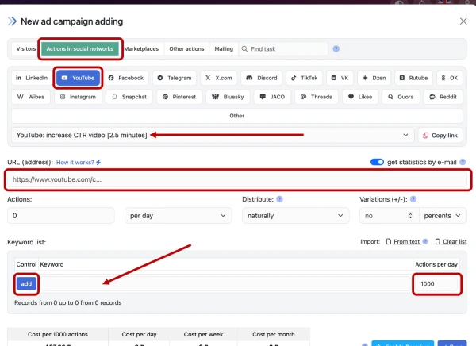Click the blue add keyword button

(x=26, y=284)
